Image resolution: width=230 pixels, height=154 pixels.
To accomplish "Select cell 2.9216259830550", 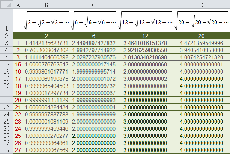I will (x=145, y=50).
